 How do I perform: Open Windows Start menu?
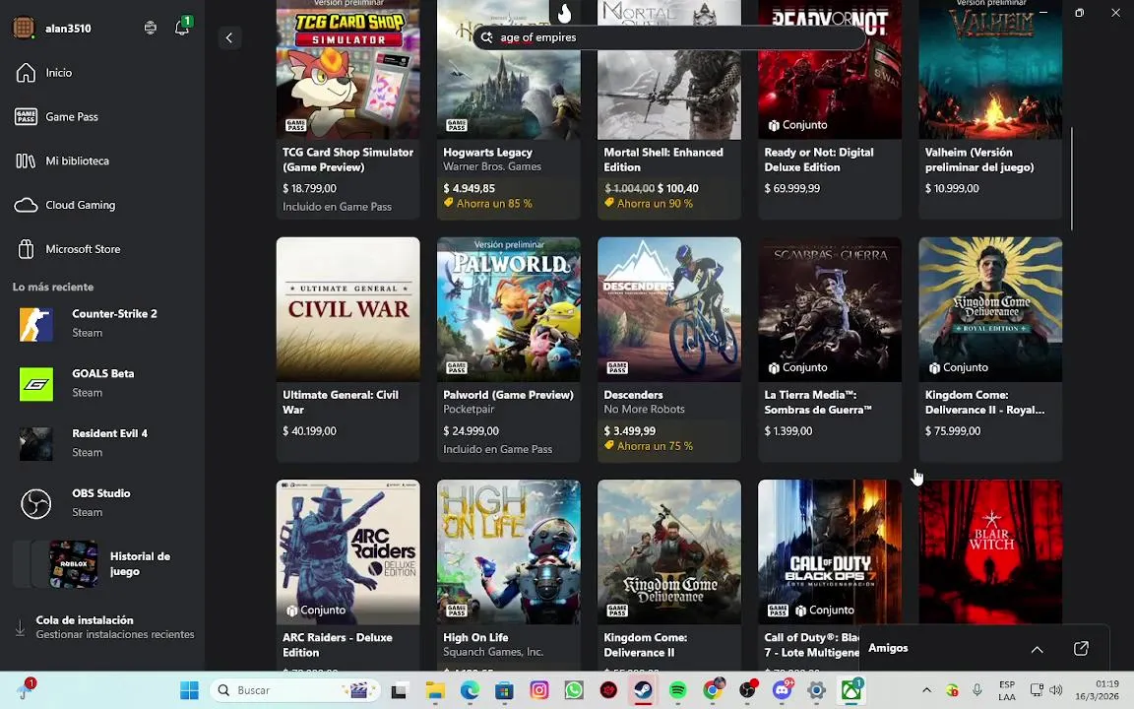point(189,690)
